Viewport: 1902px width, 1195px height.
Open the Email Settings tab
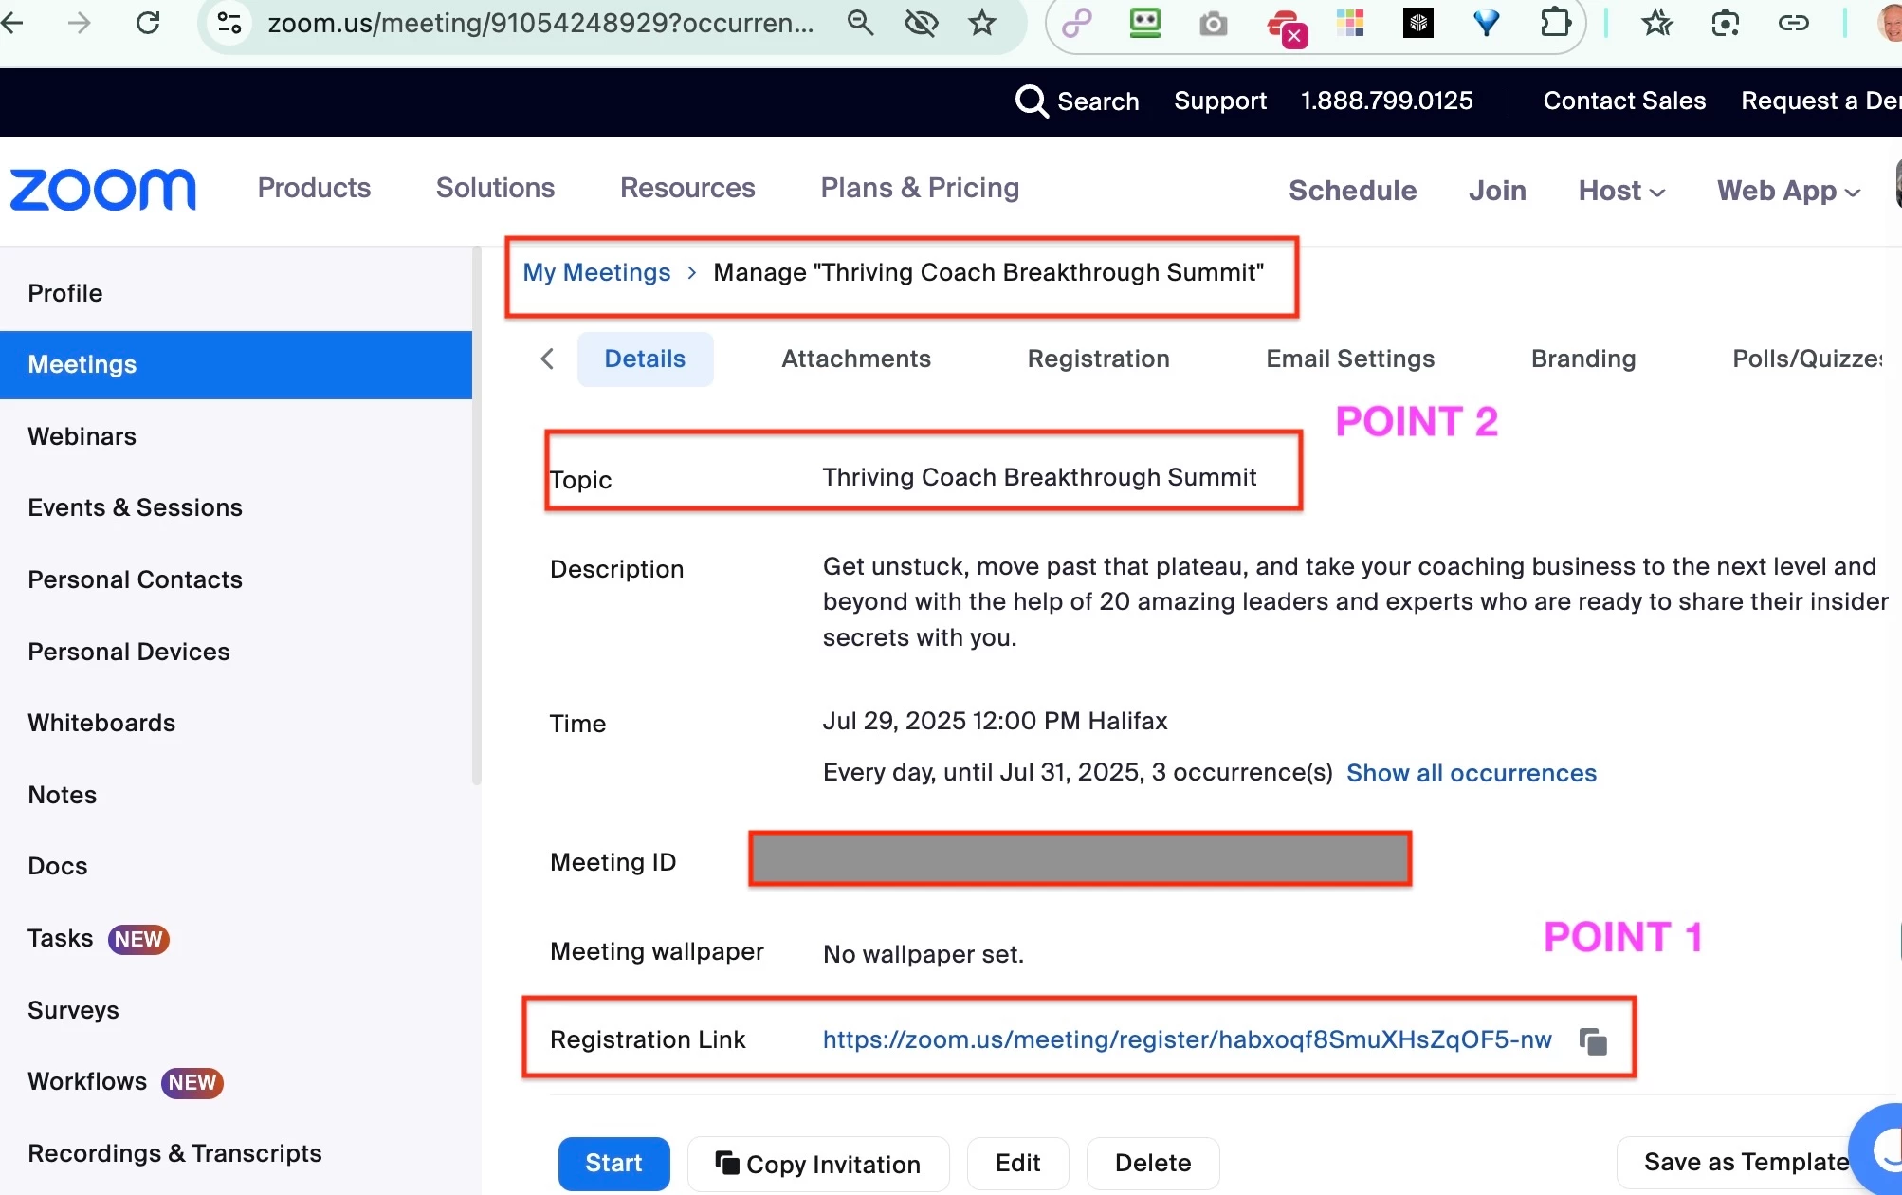point(1350,358)
